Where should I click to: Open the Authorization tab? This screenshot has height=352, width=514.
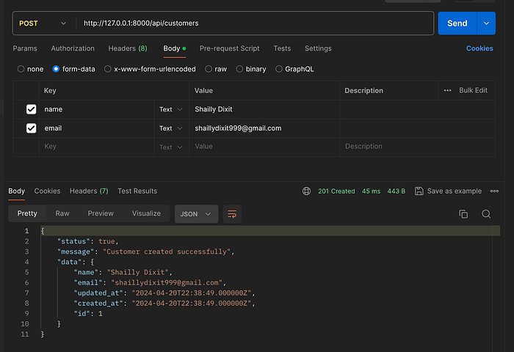pyautogui.click(x=73, y=48)
